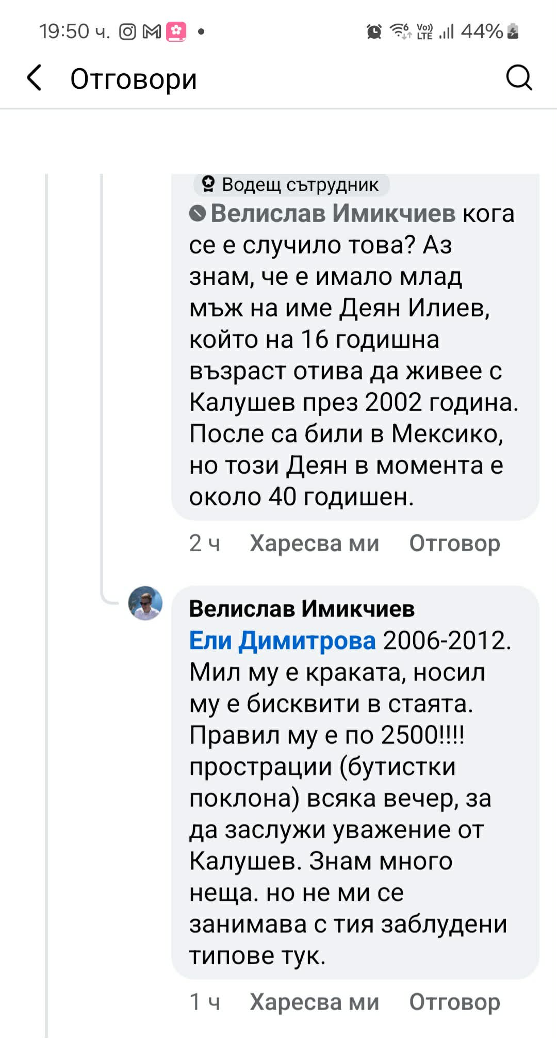Tap the alarm clock status icon
This screenshot has width=557, height=1038.
pyautogui.click(x=374, y=32)
